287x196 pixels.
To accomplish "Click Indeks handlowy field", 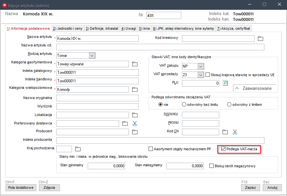I will (98, 81).
